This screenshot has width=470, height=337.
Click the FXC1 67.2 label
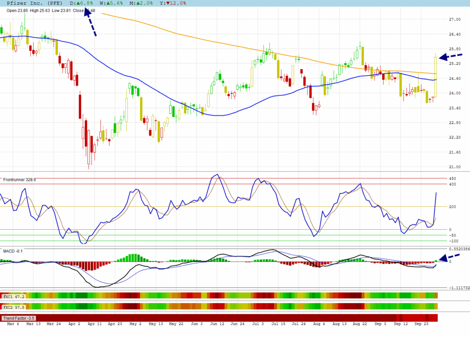coord(14,297)
